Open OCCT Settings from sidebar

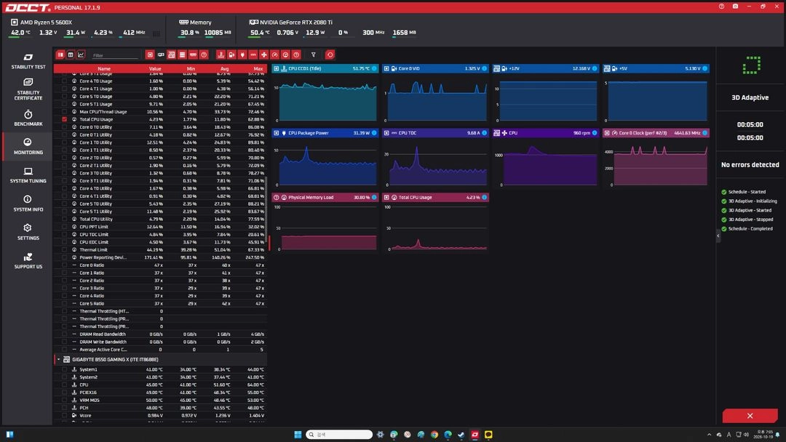[x=28, y=232]
